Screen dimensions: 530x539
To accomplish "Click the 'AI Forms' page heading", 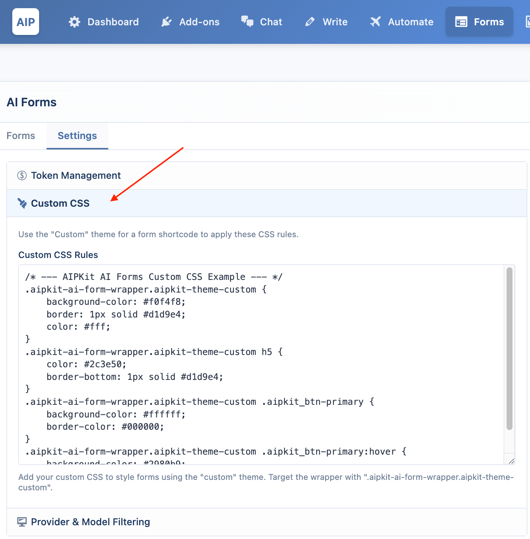I will [32, 102].
